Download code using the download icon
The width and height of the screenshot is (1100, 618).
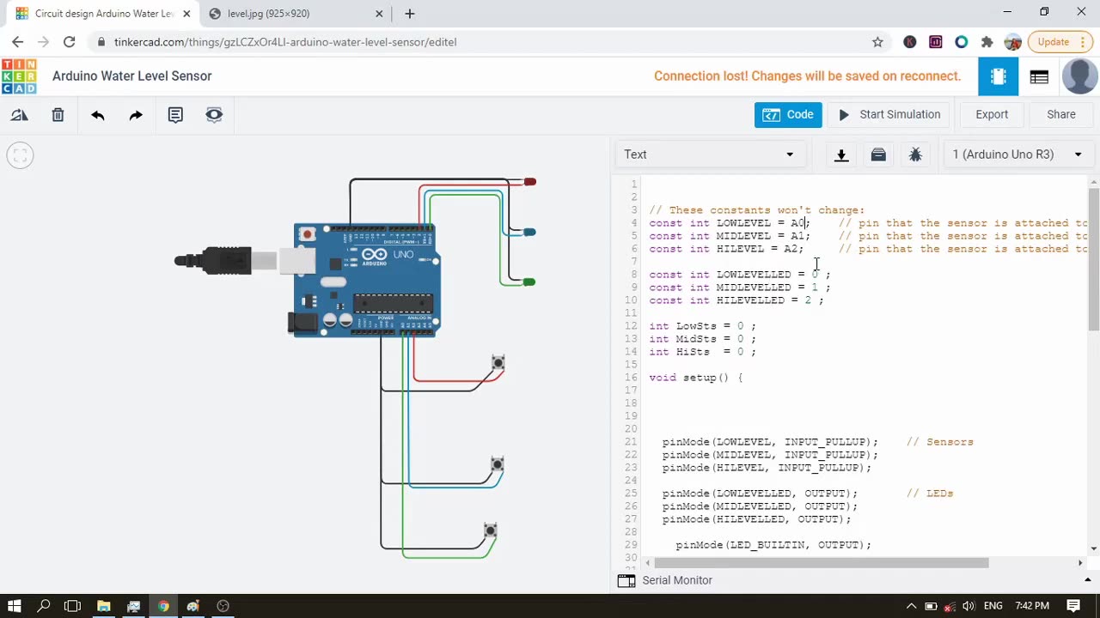(x=841, y=154)
